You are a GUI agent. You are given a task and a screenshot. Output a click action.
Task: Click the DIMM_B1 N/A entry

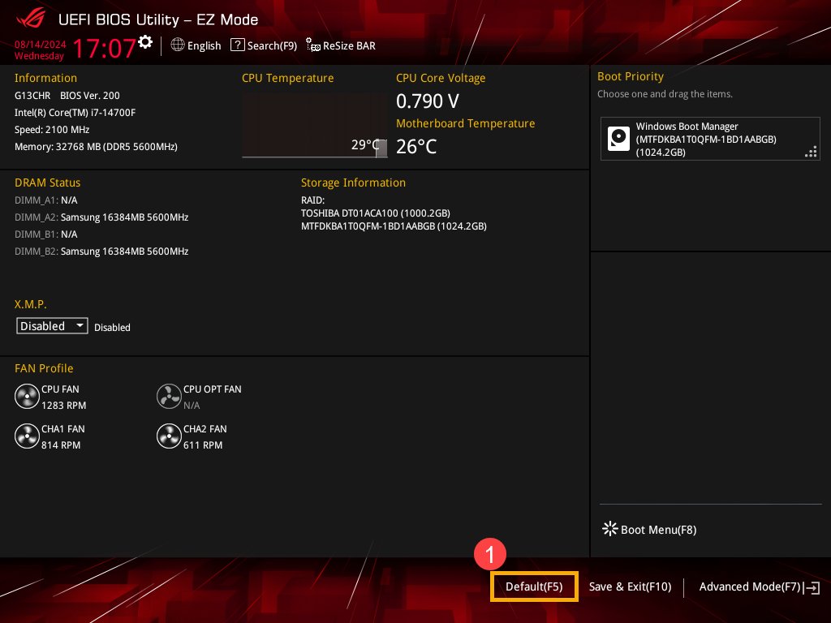click(45, 234)
